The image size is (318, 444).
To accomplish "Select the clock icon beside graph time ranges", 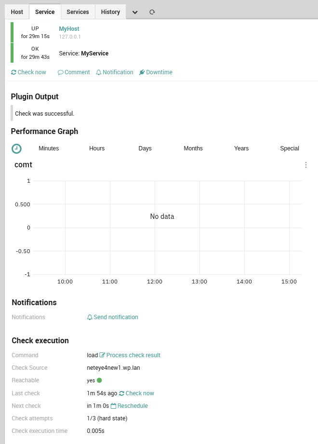I will pos(16,148).
